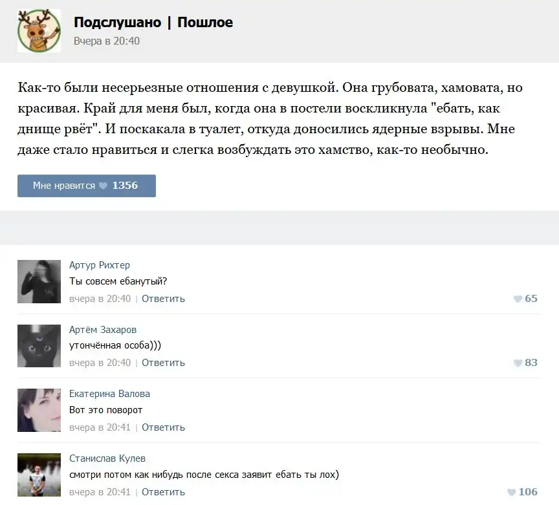559x505 pixels.
Task: Tap the heart next to 83 likes
Action: (x=518, y=363)
